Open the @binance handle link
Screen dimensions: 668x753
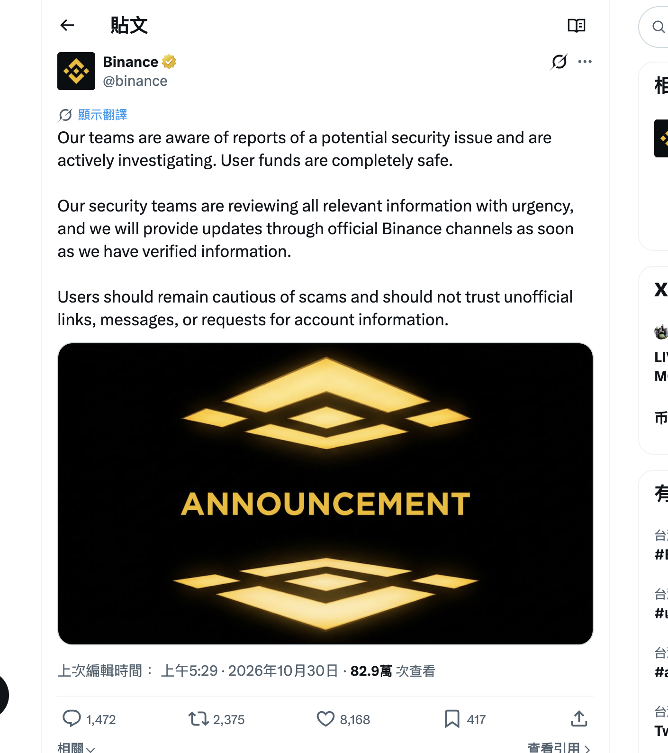click(135, 81)
